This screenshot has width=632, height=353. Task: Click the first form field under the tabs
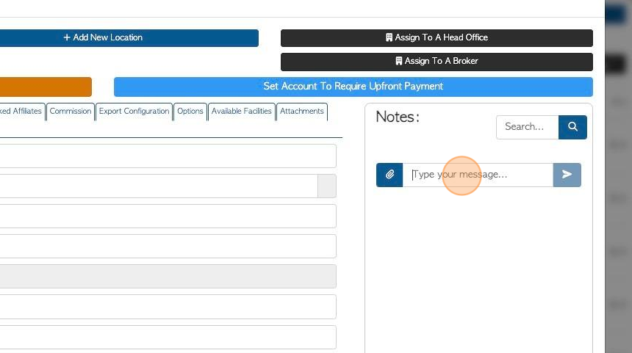coord(168,156)
